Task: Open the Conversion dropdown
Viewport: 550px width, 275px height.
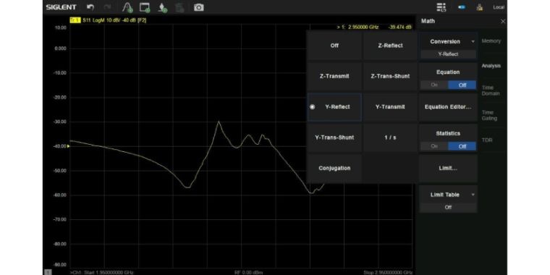Action: point(448,41)
